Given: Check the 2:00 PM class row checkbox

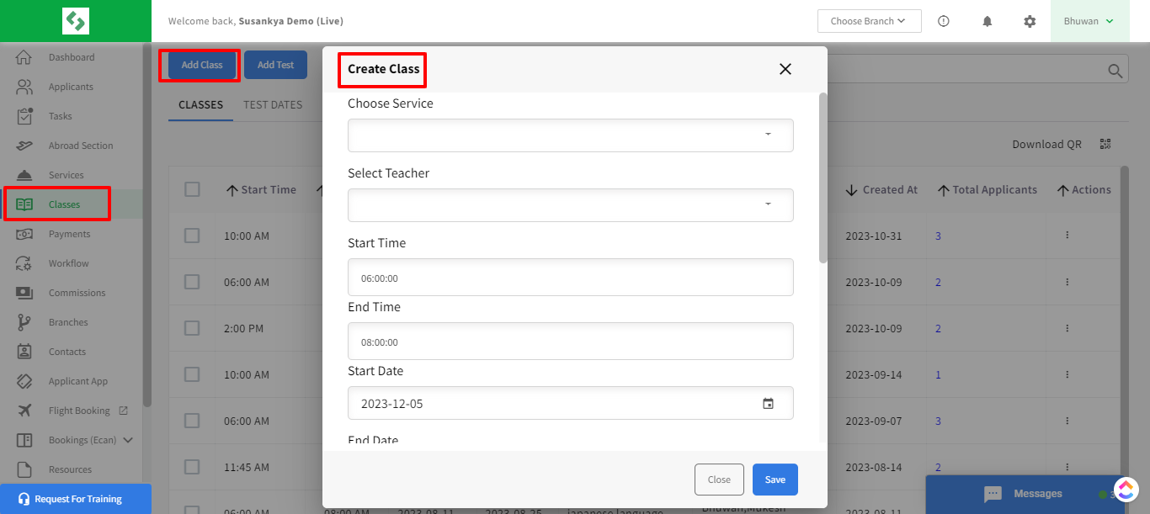Looking at the screenshot, I should coord(192,327).
